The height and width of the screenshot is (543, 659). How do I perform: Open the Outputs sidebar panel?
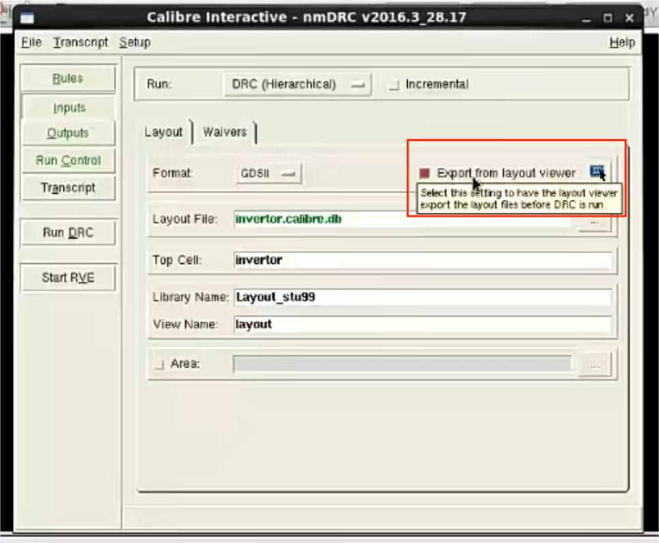point(68,133)
